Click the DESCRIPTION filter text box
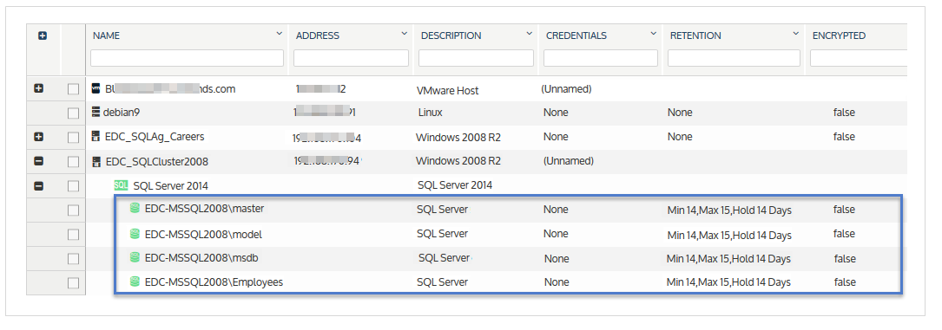Viewport: 942px width, 330px height. pos(476,58)
